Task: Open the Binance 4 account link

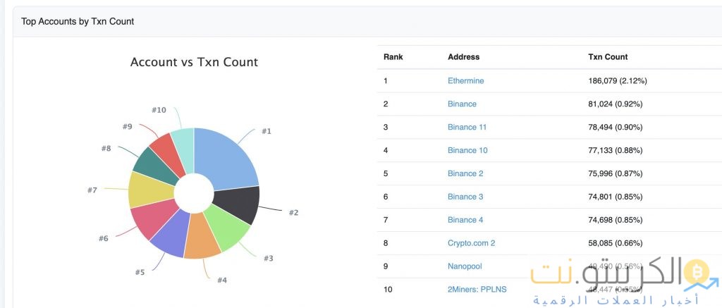Action: tap(465, 220)
